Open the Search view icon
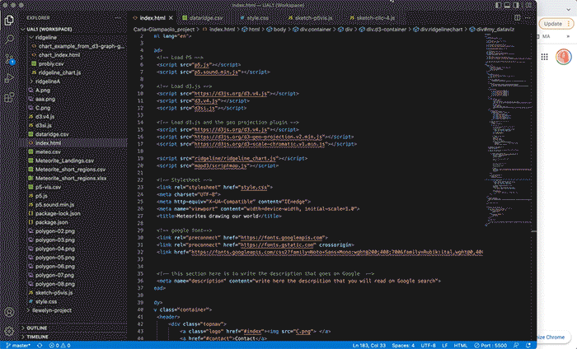 click(x=11, y=38)
